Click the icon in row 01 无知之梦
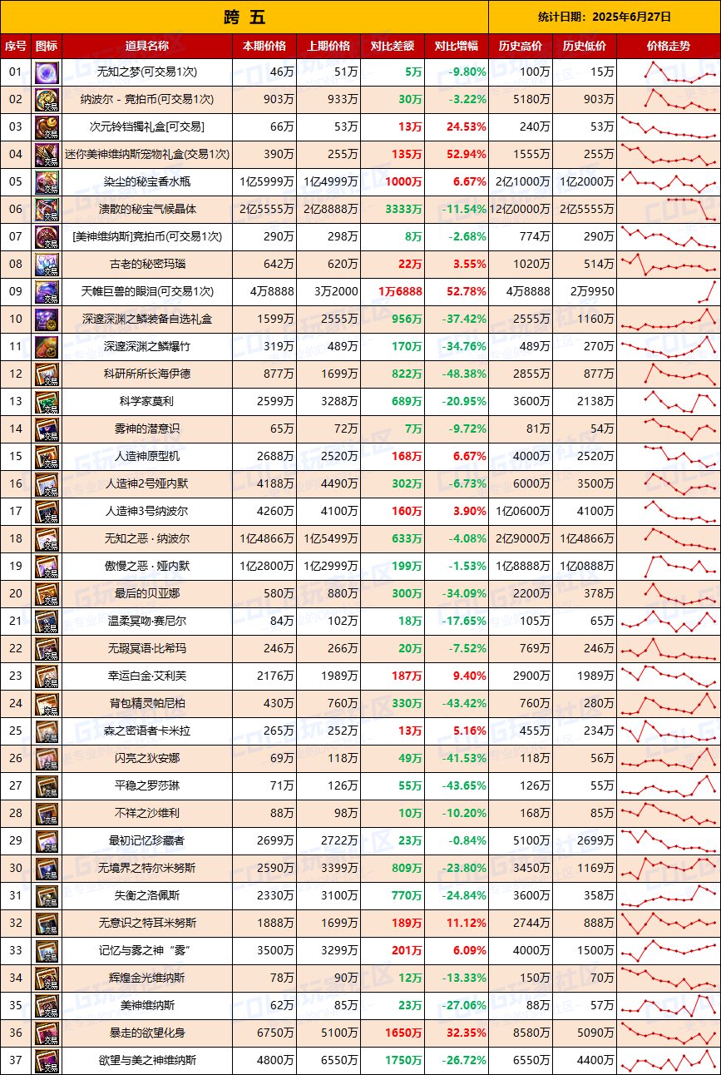 47,72
